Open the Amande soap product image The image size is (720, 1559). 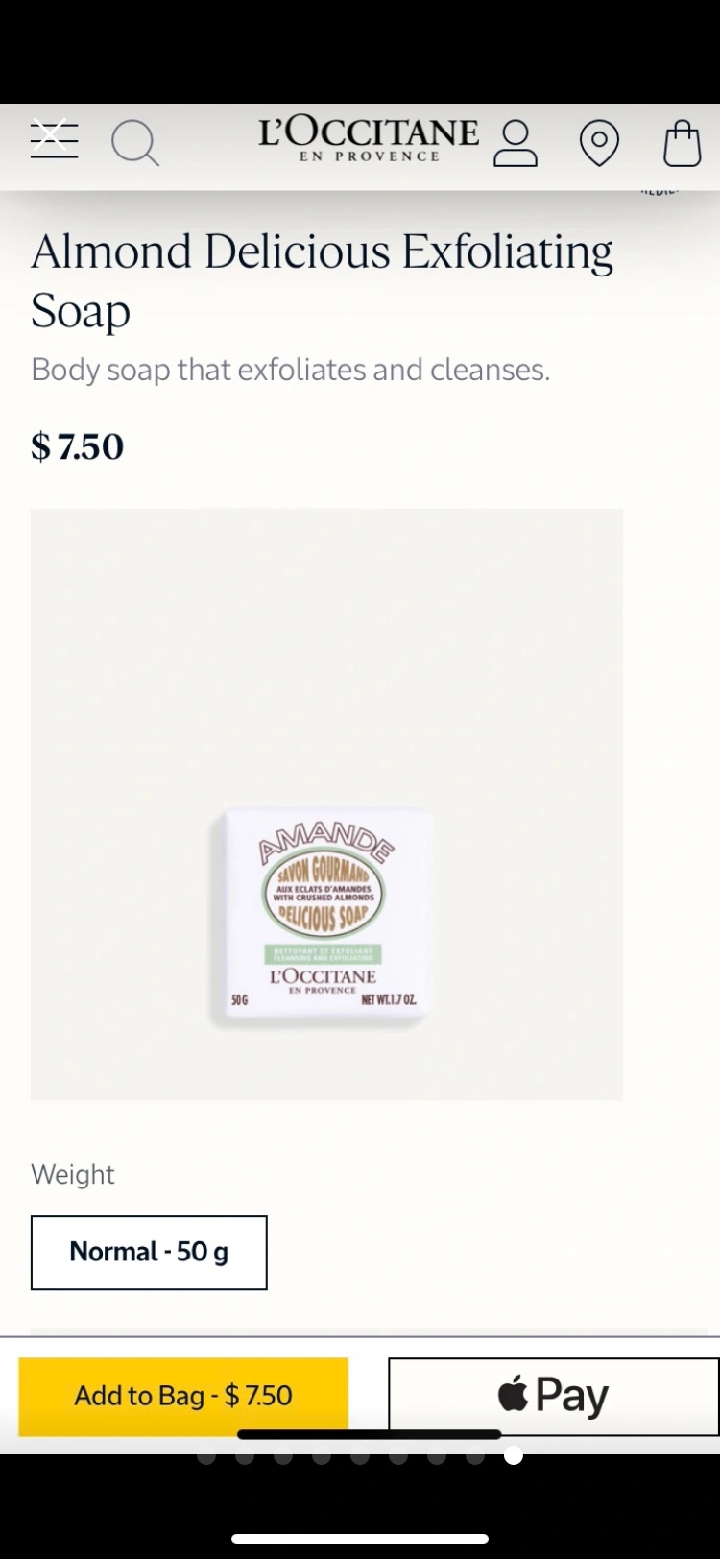pyautogui.click(x=326, y=804)
